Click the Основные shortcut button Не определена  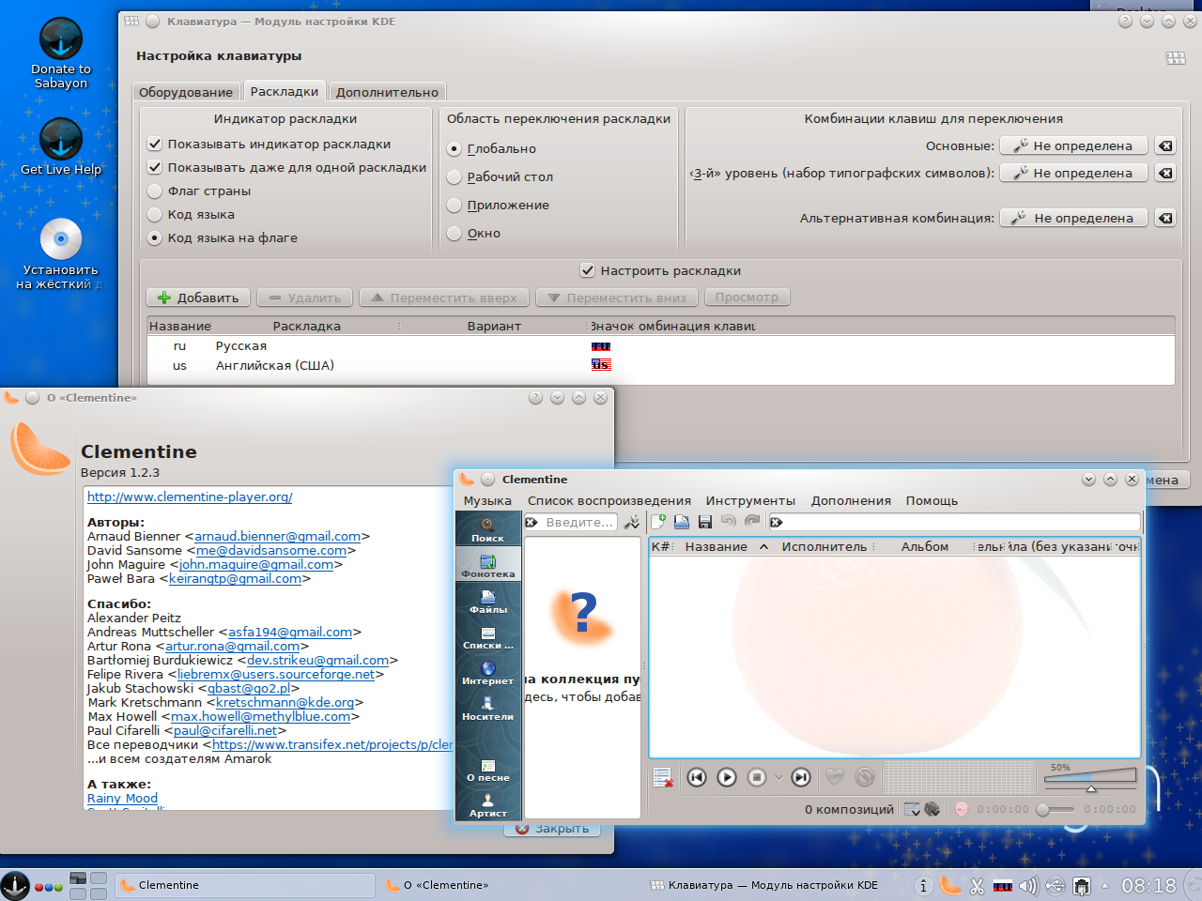tap(1073, 145)
